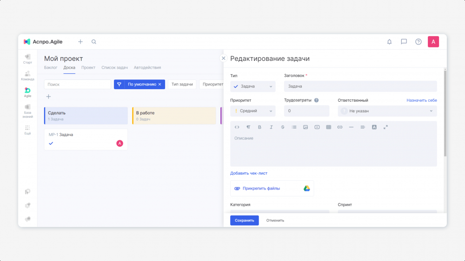Open the Старт sidebar section
465x261 pixels.
coord(27,59)
